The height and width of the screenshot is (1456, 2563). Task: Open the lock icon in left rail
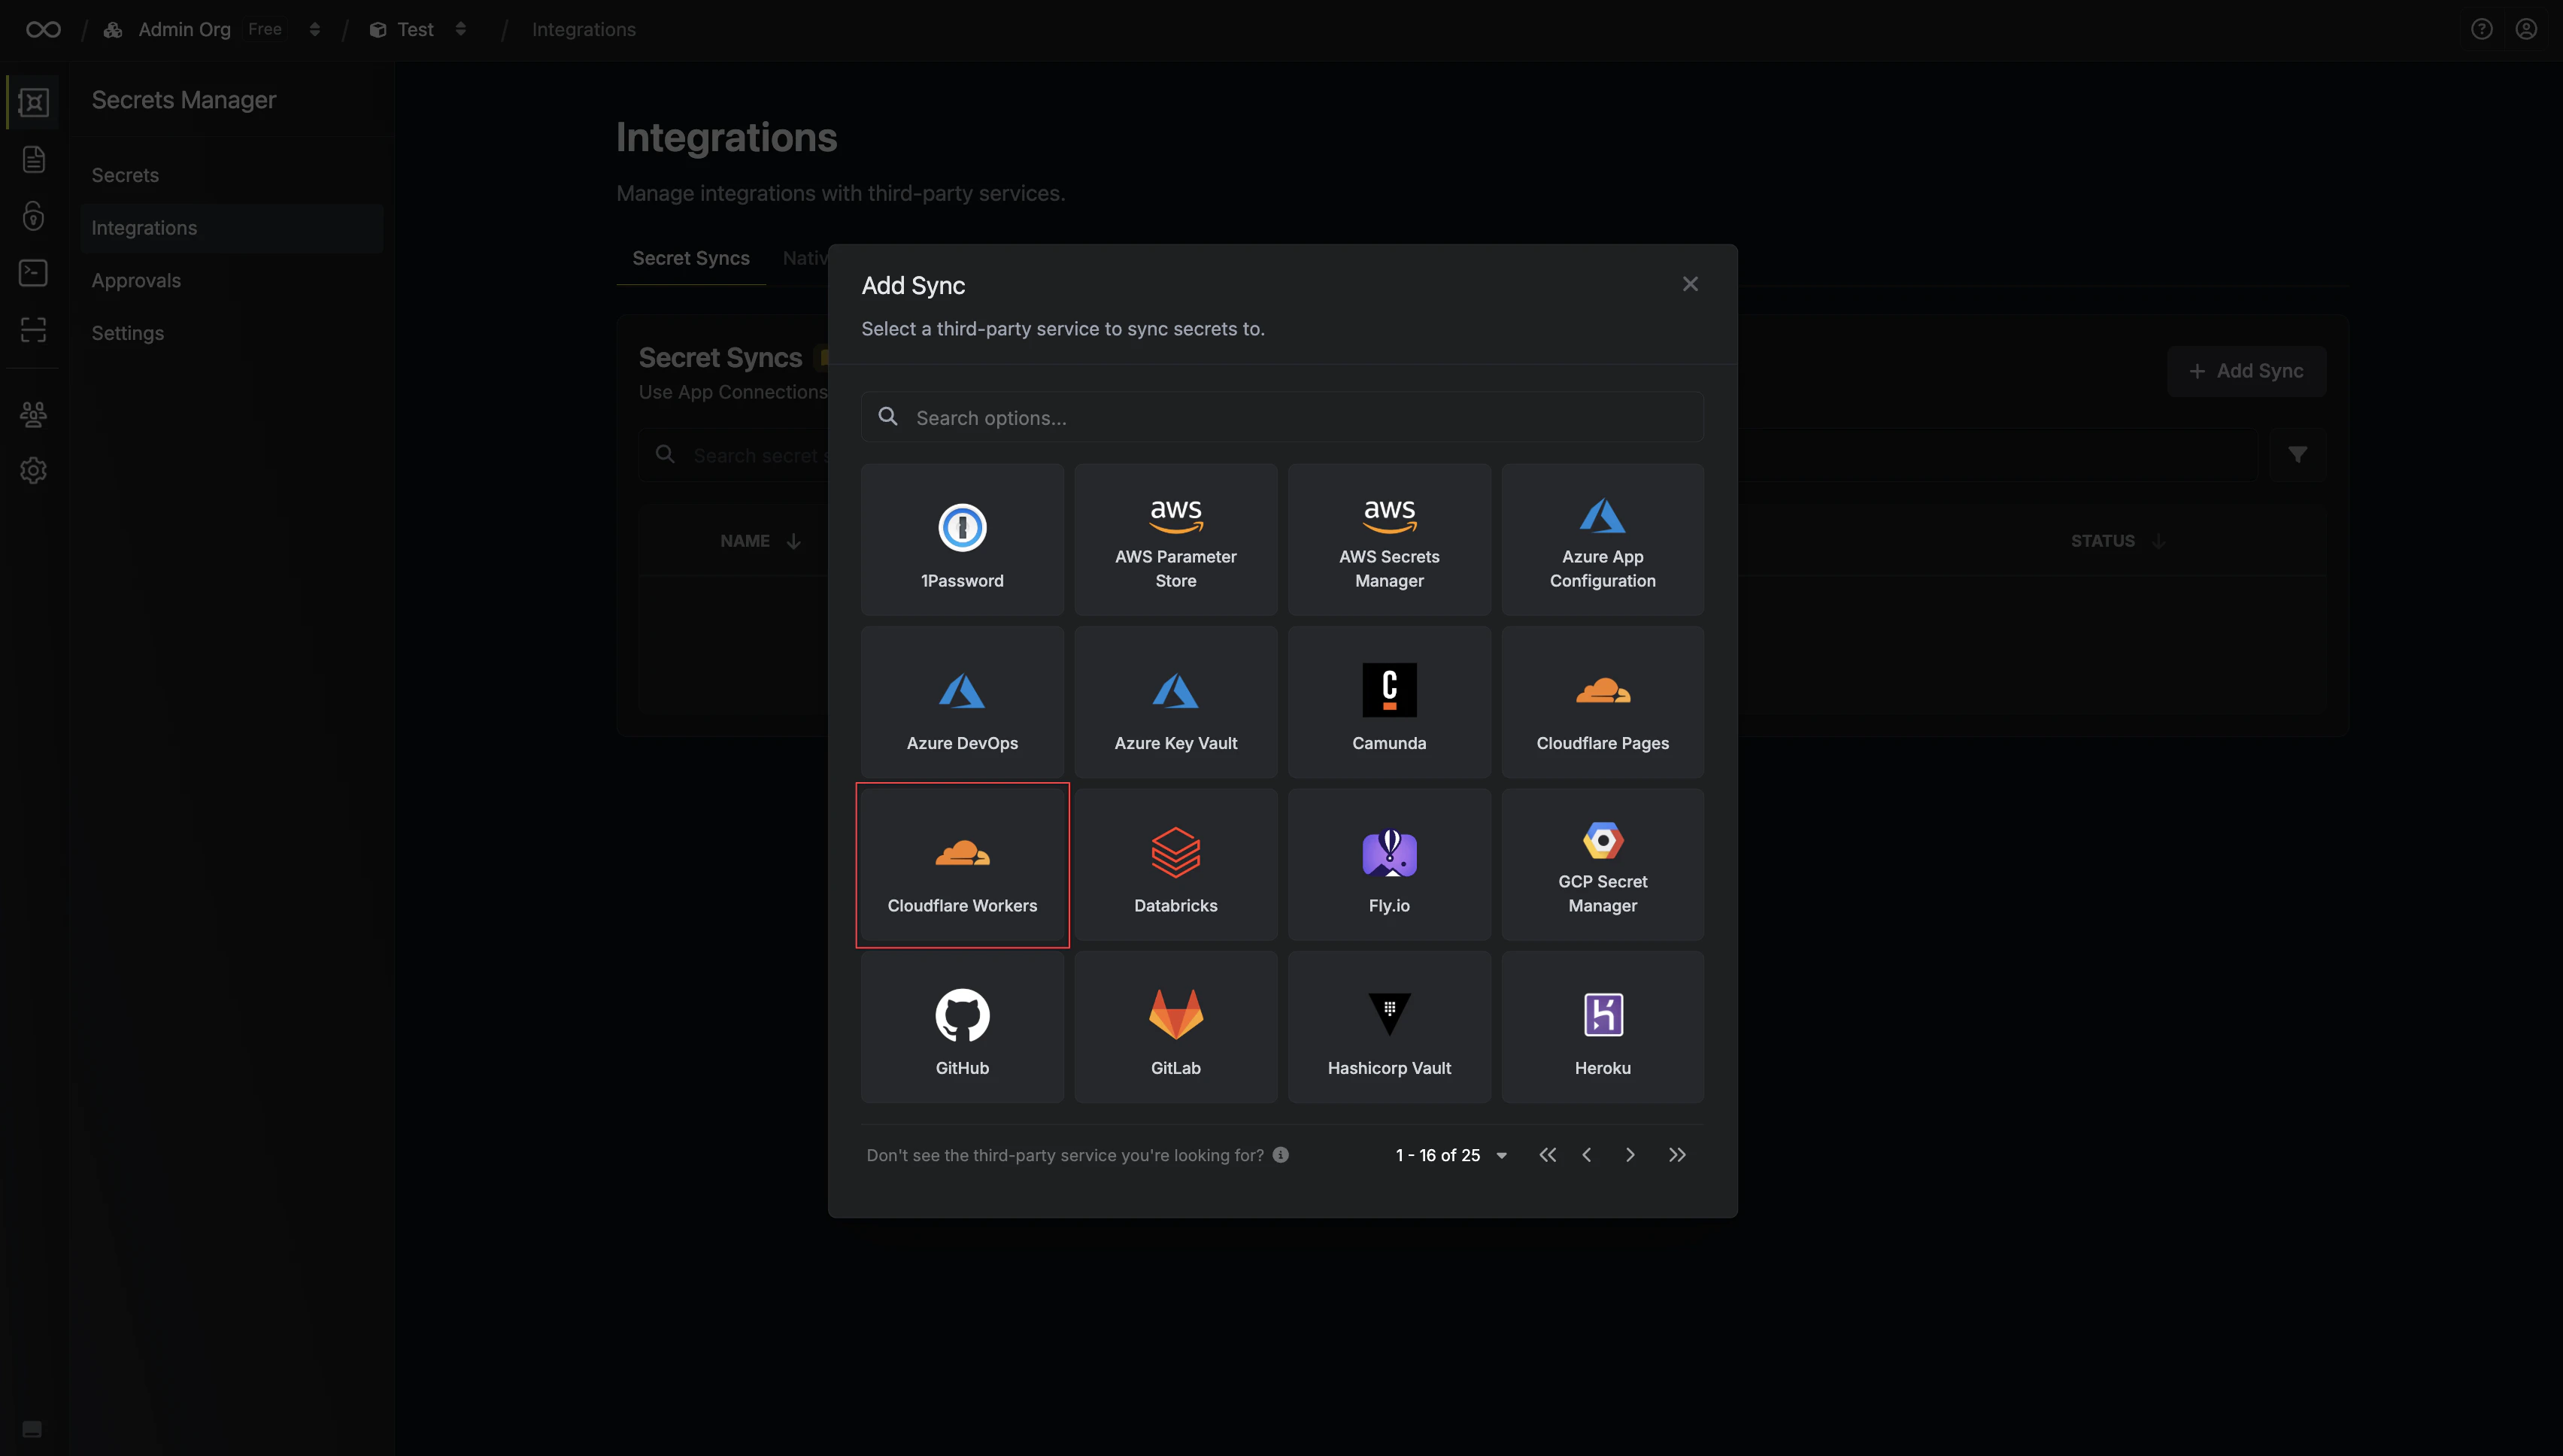pos(34,216)
